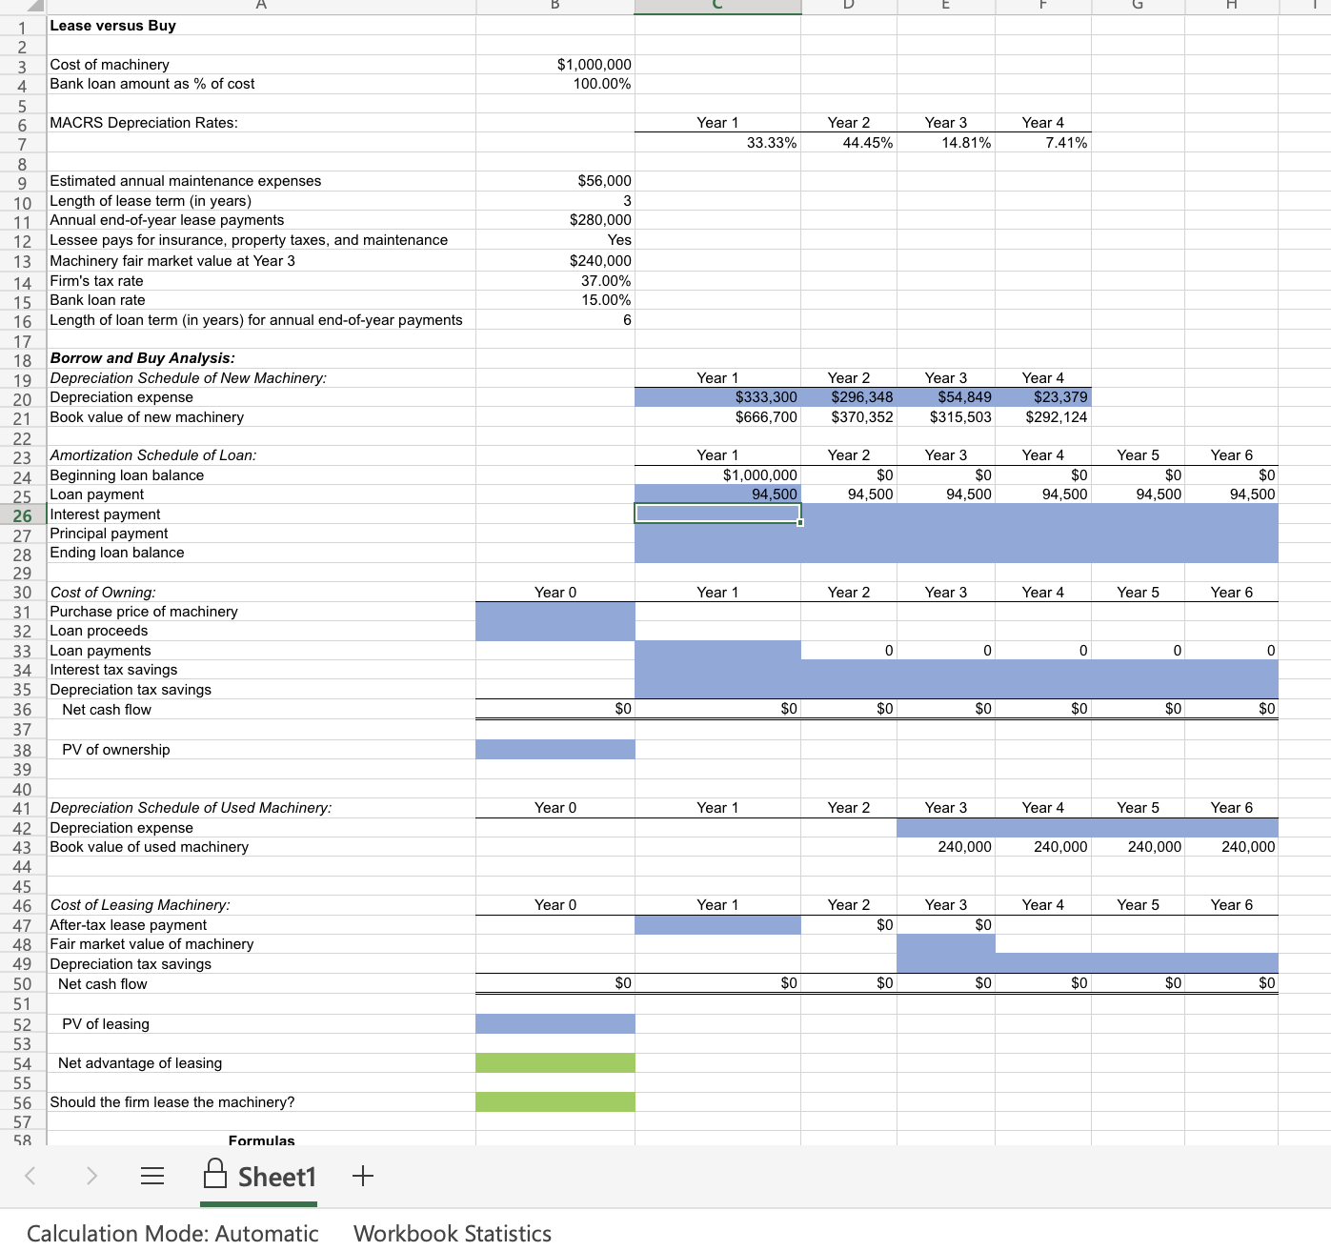Click the next sheet navigation arrow
Viewport: 1331px width, 1251px height.
pyautogui.click(x=91, y=1176)
